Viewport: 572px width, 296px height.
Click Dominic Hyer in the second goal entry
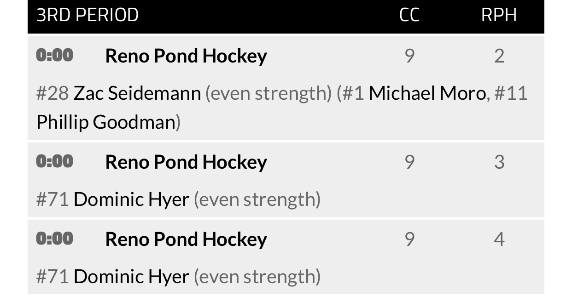point(131,199)
